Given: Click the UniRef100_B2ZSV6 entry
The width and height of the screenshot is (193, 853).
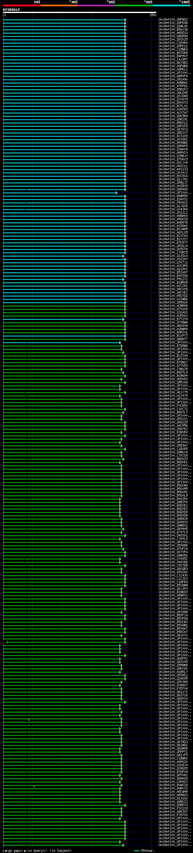Looking at the screenshot, I should point(173,356).
